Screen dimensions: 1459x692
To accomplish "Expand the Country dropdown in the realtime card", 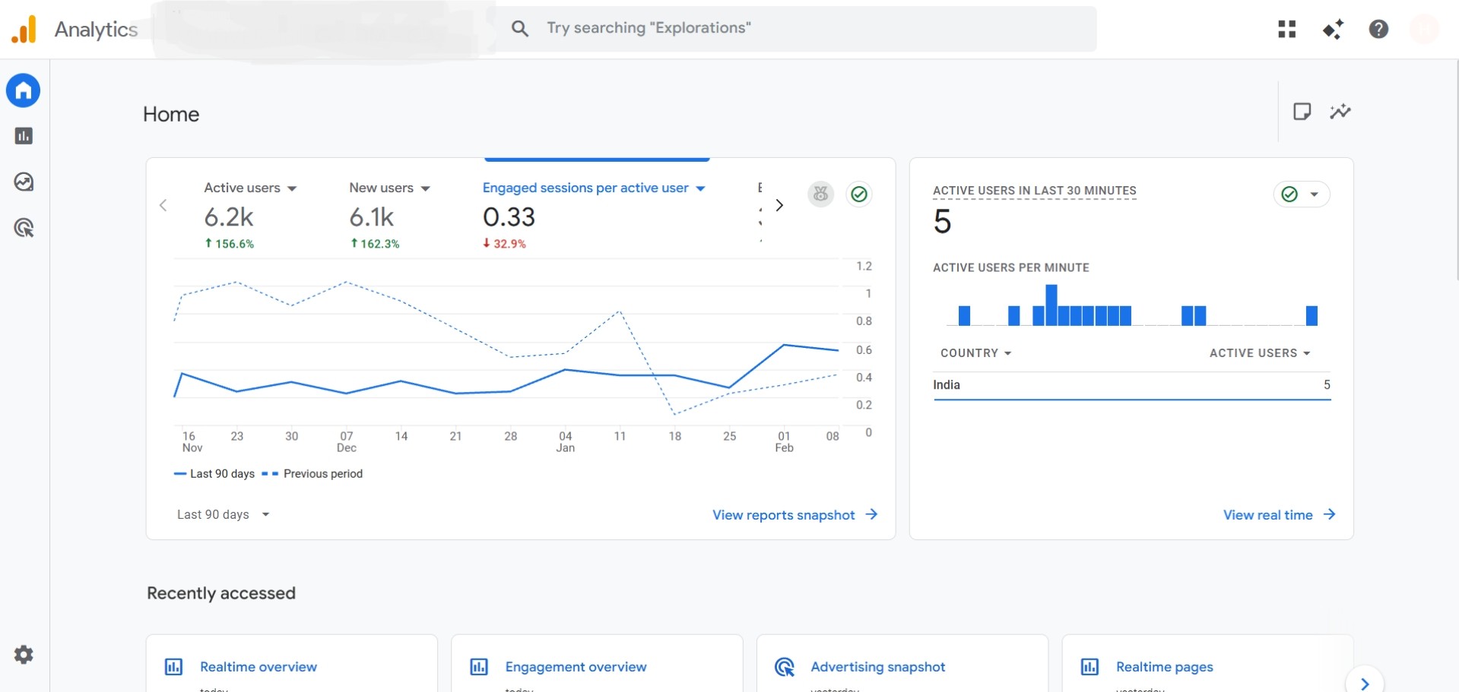I will [x=976, y=352].
